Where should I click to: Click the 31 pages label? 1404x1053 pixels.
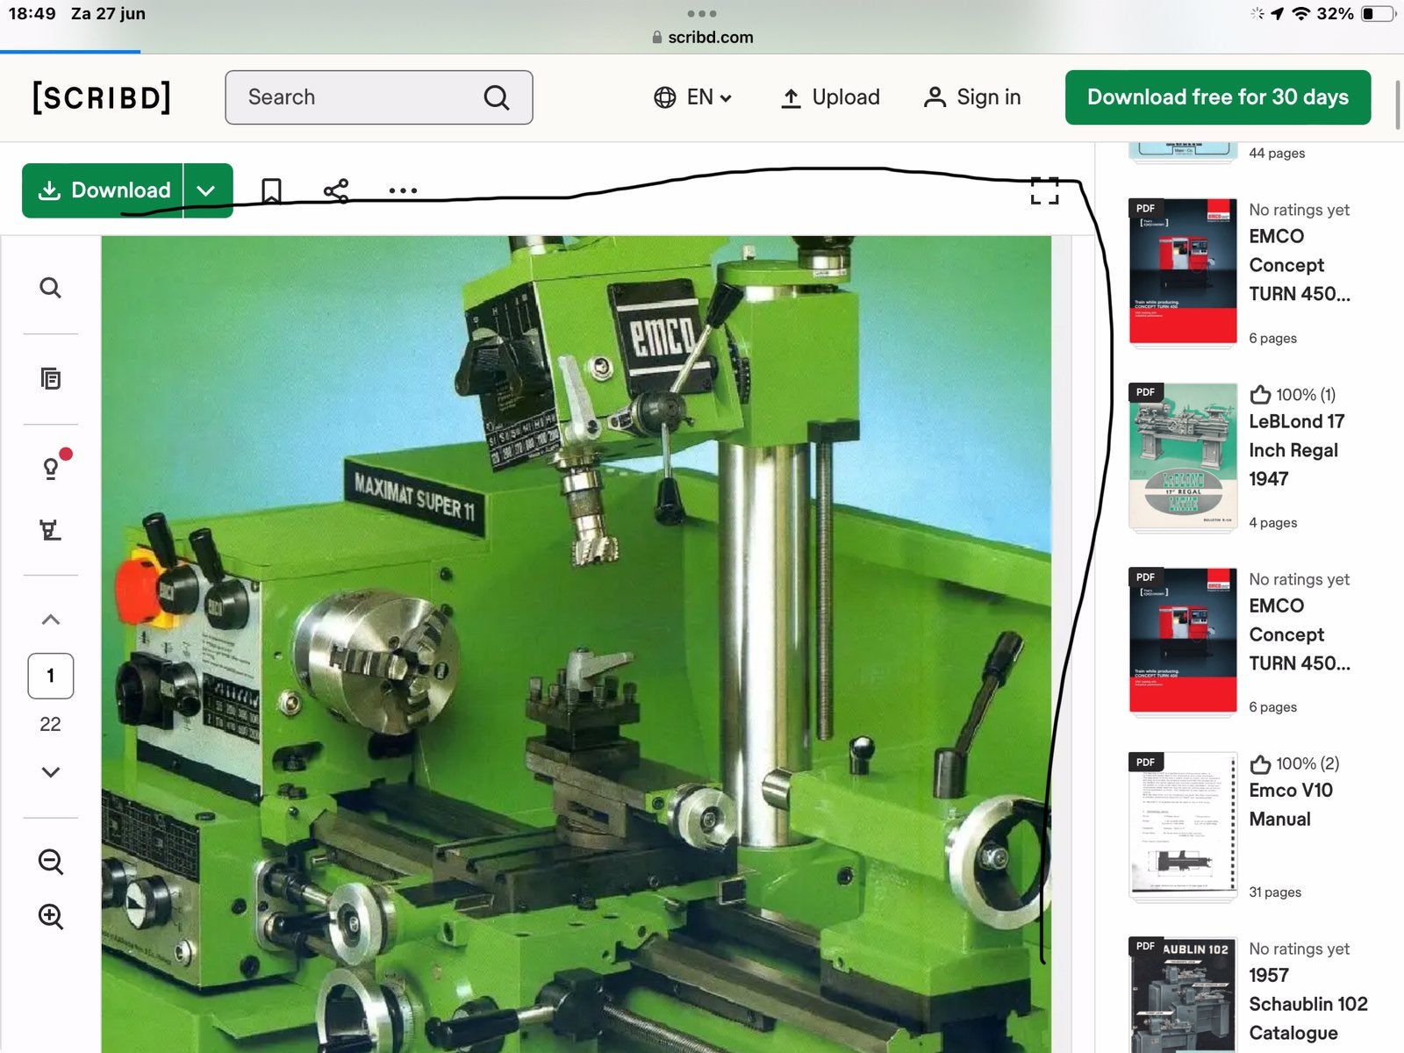tap(1275, 892)
